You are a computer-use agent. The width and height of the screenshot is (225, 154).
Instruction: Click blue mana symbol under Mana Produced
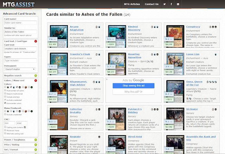pos(14,111)
